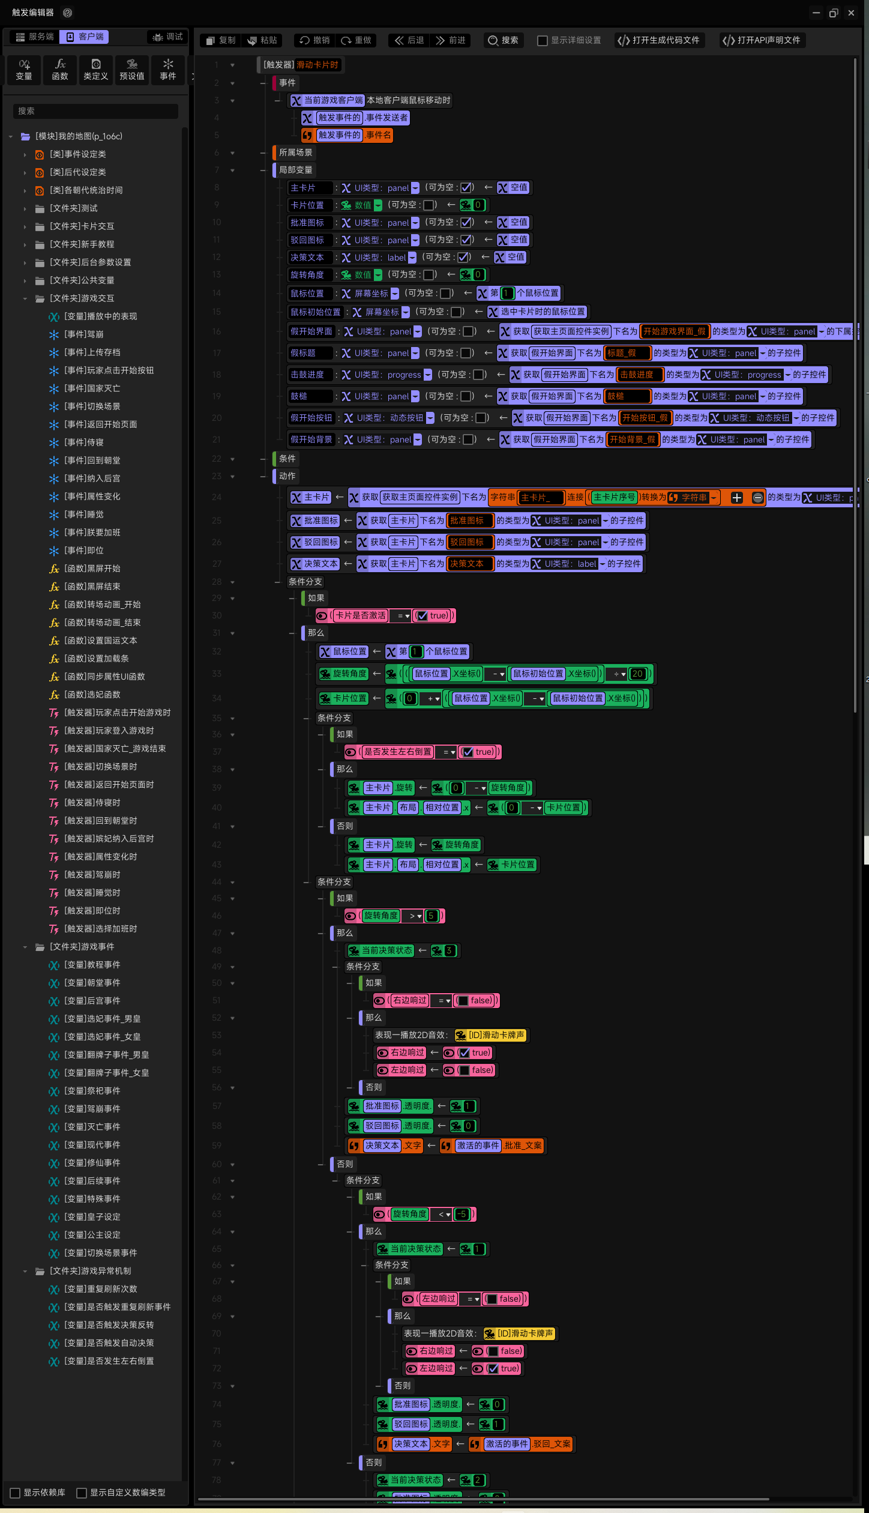This screenshot has height=1513, width=869.
Task: Click the Preset Value (预设值) icon
Action: [132, 70]
